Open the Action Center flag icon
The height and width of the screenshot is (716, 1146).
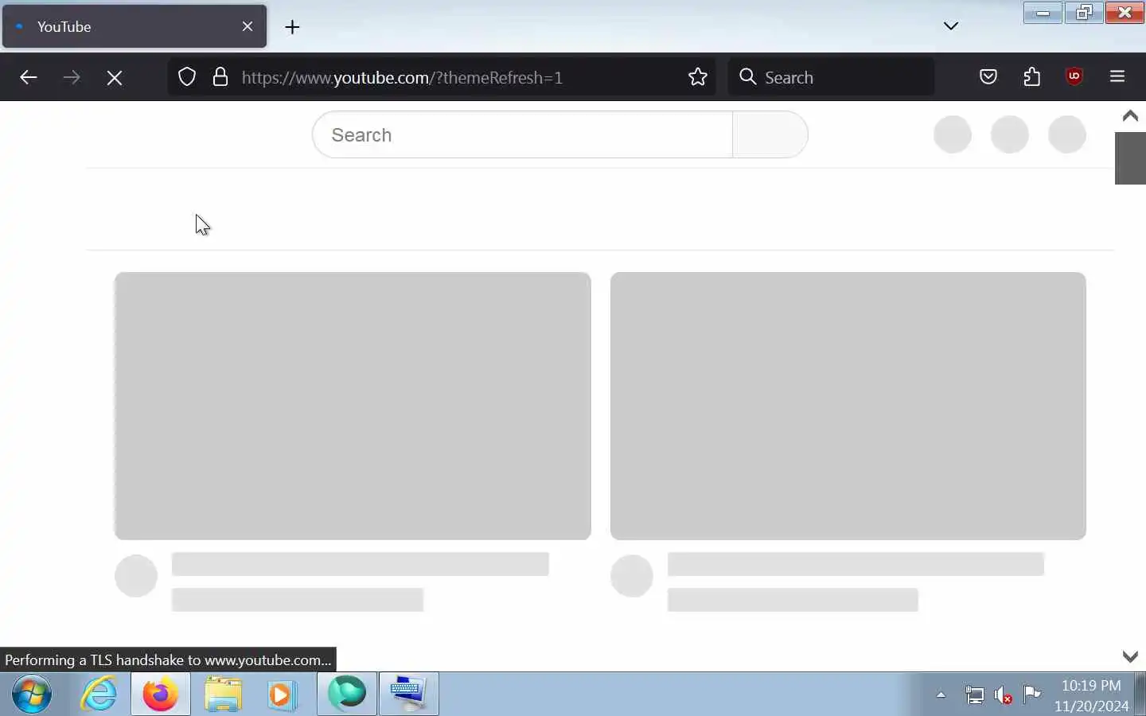point(1032,695)
